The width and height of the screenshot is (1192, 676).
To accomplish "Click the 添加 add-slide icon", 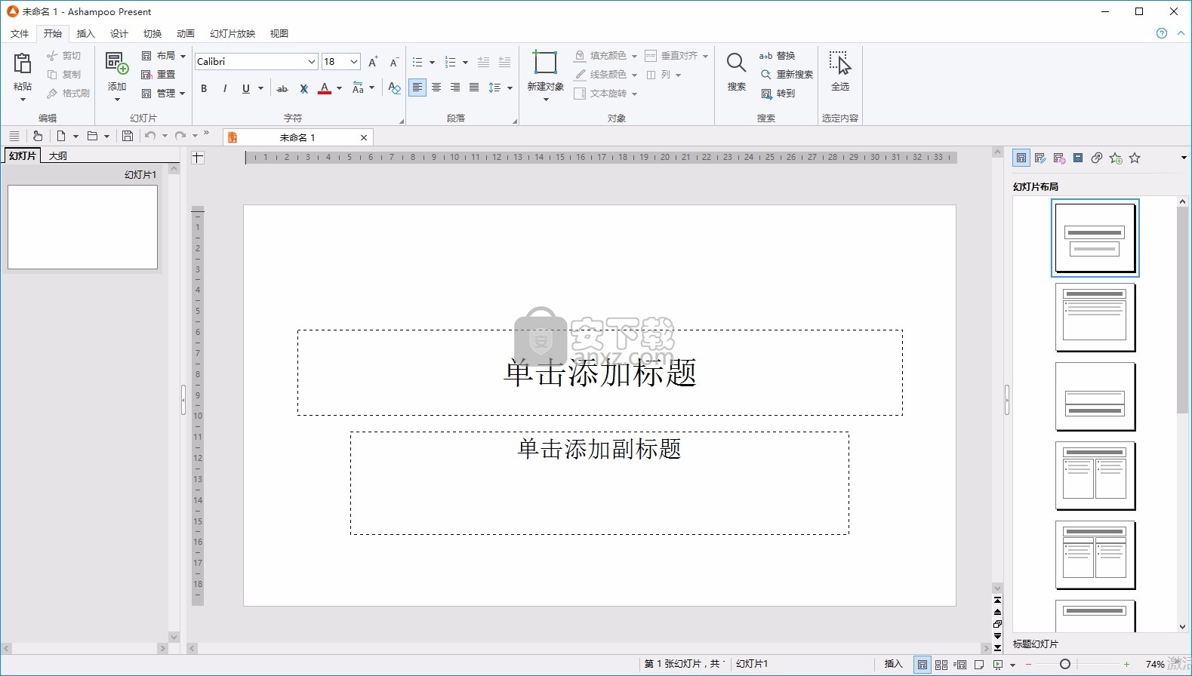I will 117,63.
